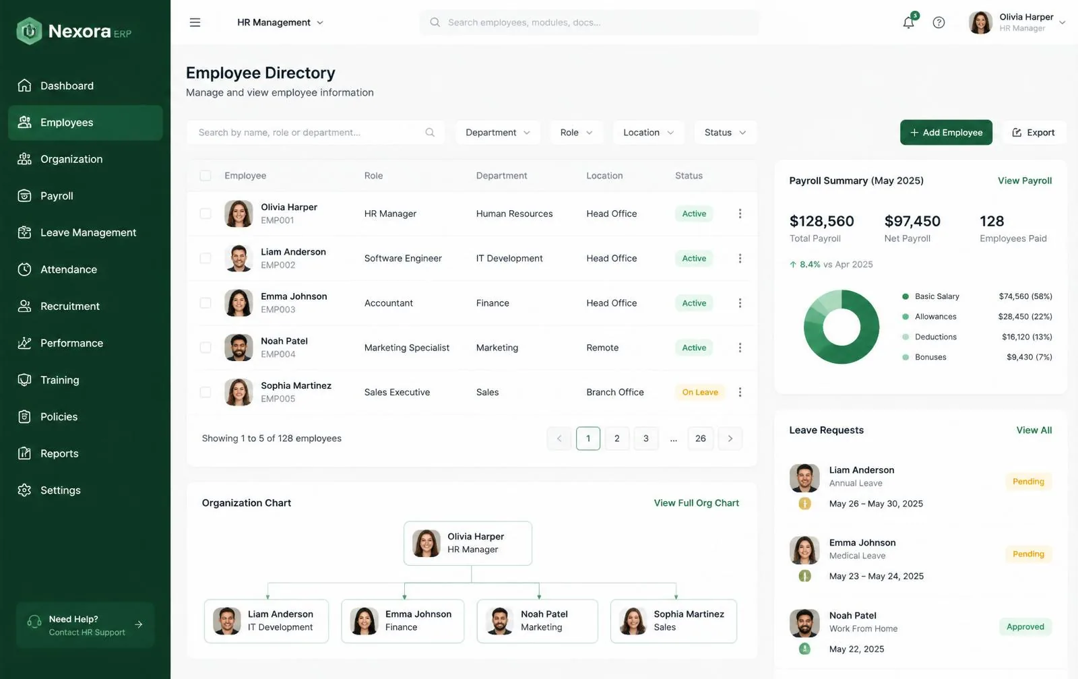Click the Organization icon in sidebar
Viewport: 1078px width, 679px height.
click(24, 159)
